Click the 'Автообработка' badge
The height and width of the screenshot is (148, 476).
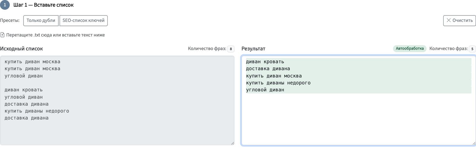click(410, 49)
